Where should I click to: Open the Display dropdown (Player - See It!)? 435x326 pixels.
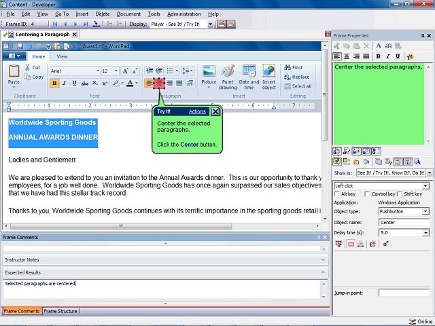click(210, 24)
